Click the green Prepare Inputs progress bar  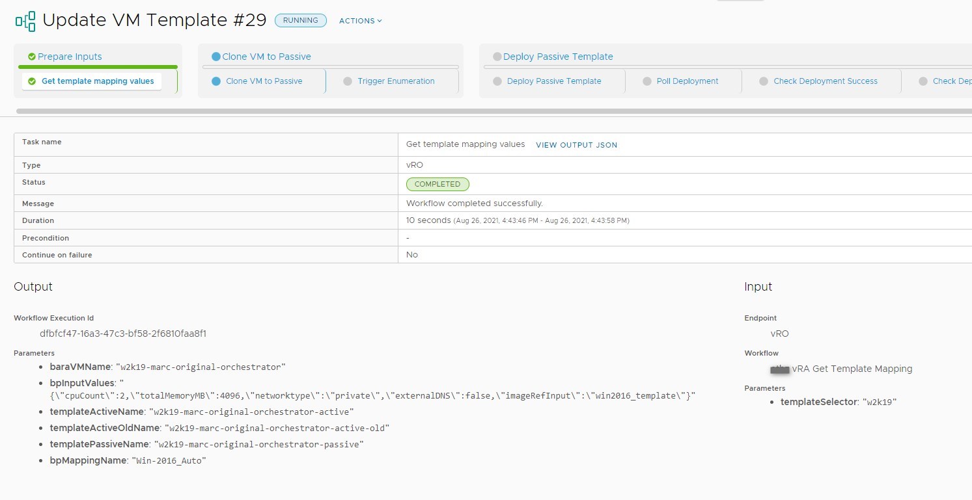98,66
